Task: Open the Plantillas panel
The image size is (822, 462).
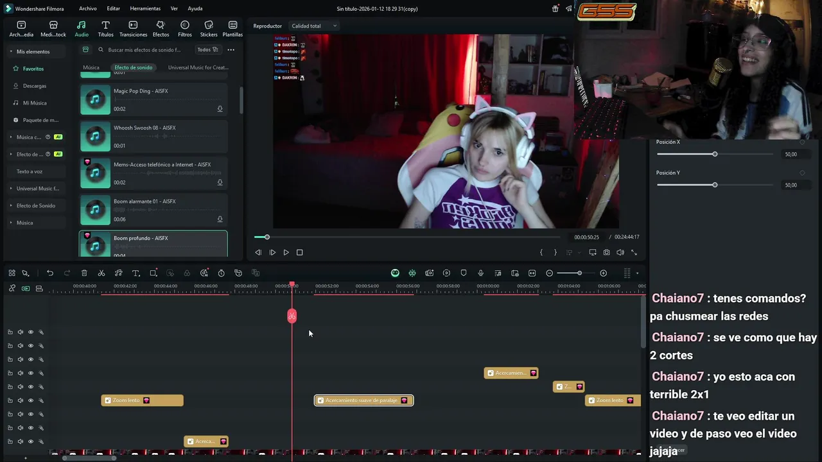Action: coord(232,29)
